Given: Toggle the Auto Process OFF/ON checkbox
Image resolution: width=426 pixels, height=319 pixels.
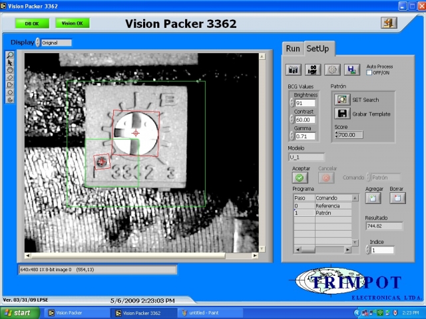Looking at the screenshot, I should 369,72.
